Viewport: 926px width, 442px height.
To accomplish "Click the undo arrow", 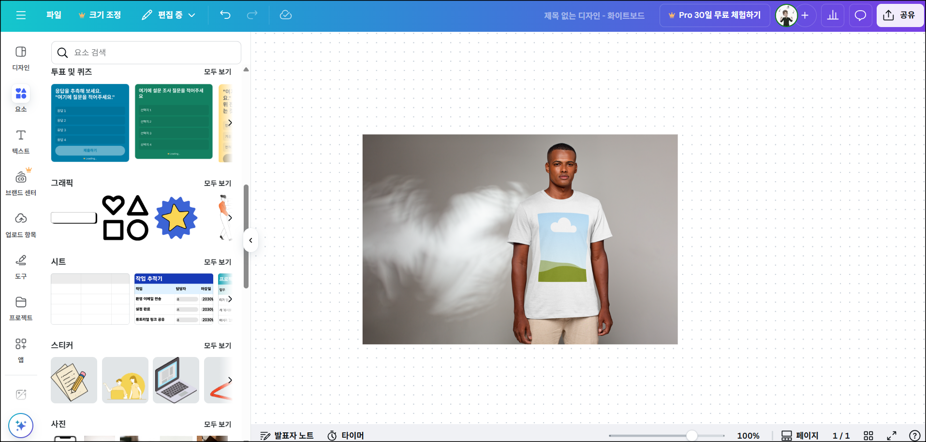I will point(225,15).
